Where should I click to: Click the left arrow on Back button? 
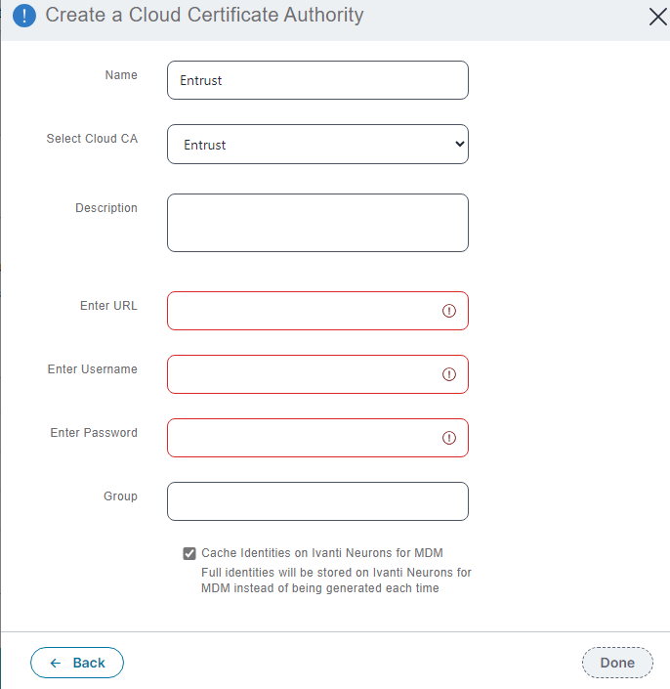pos(56,663)
